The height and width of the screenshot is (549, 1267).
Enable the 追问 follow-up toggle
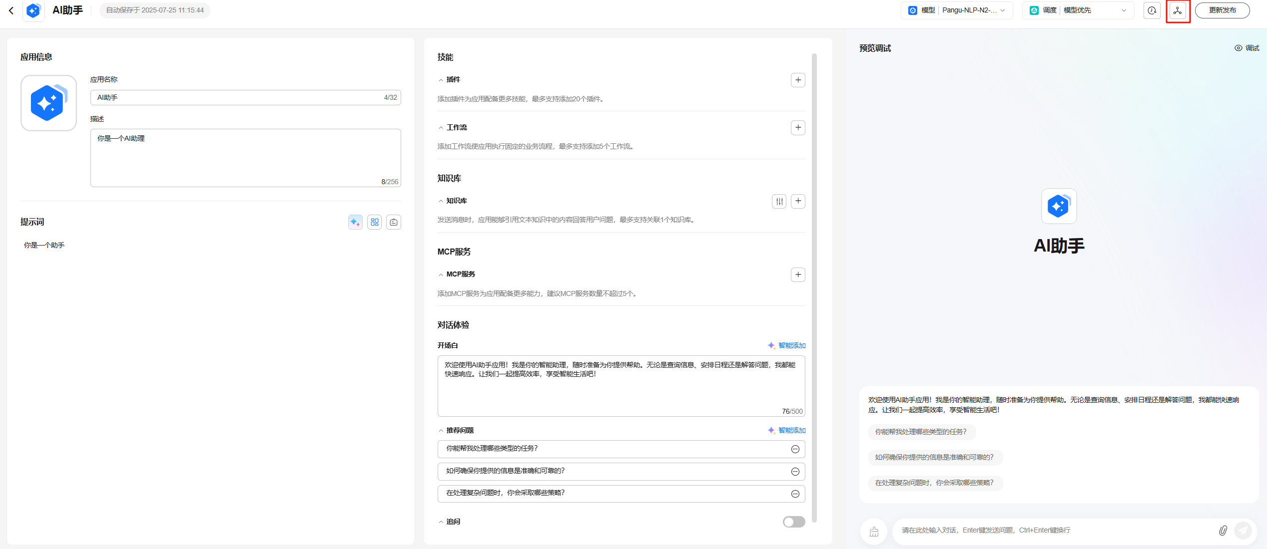pyautogui.click(x=793, y=522)
